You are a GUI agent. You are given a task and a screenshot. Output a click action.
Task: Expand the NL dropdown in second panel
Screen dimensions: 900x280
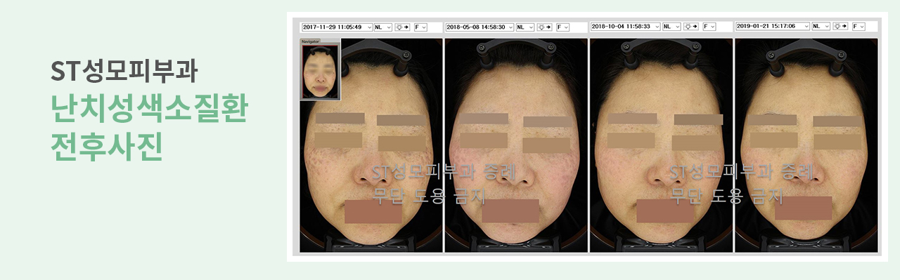click(x=525, y=27)
